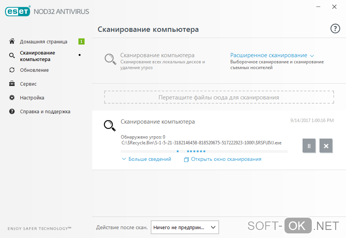This screenshot has height=238, width=346.
Task: Click the scanned file path text
Action: 201,143
